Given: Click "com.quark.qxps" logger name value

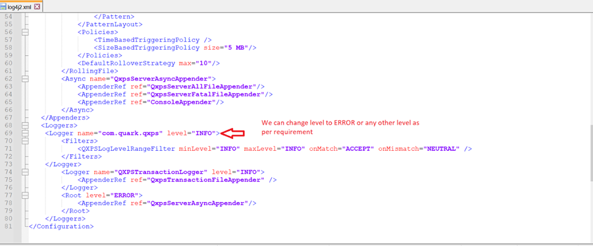Looking at the screenshot, I should 130,133.
